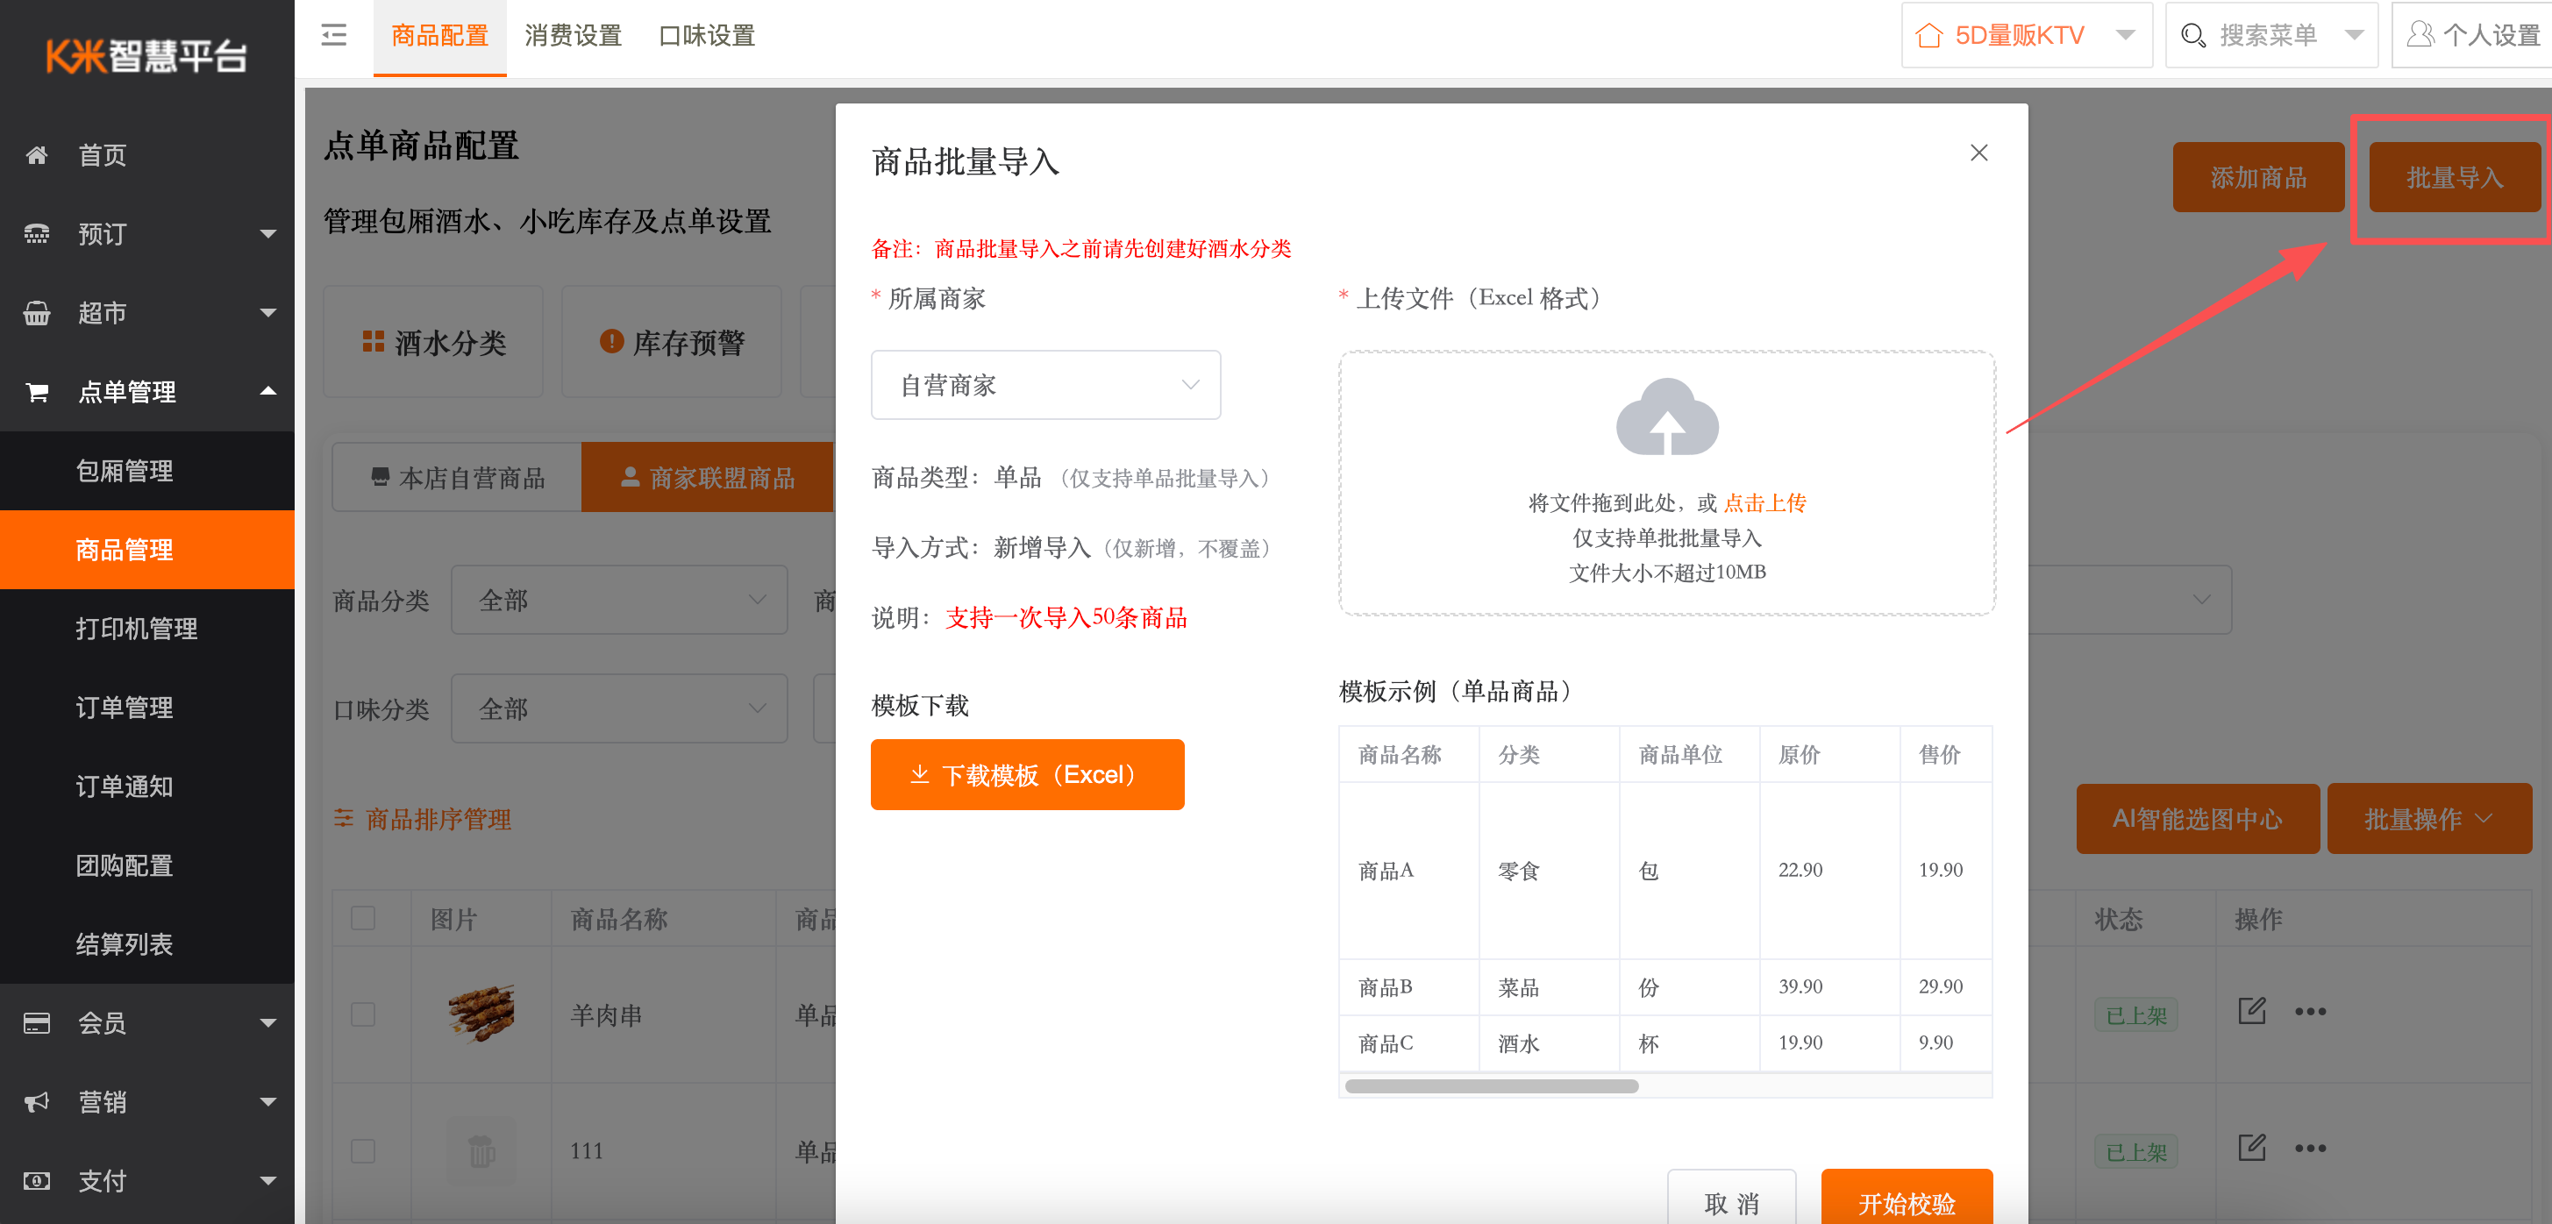Open the AI智能选图中心 button
This screenshot has height=1224, width=2552.
pos(2198,819)
